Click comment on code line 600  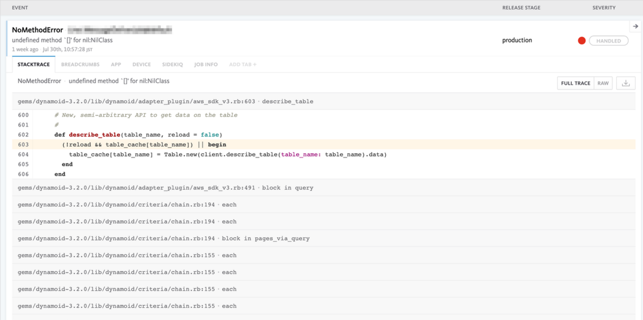tap(146, 115)
